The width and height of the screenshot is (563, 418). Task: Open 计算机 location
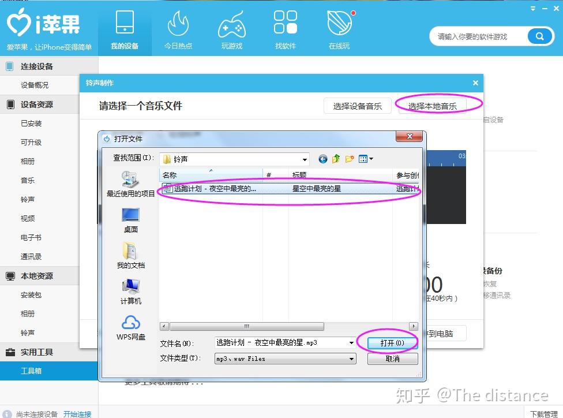pos(130,292)
